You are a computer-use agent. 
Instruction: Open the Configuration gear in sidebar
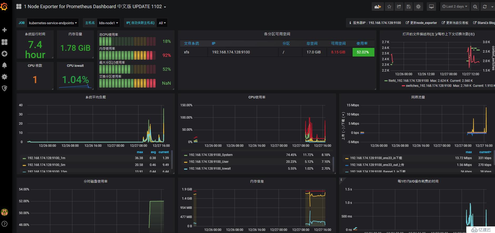pyautogui.click(x=4, y=77)
